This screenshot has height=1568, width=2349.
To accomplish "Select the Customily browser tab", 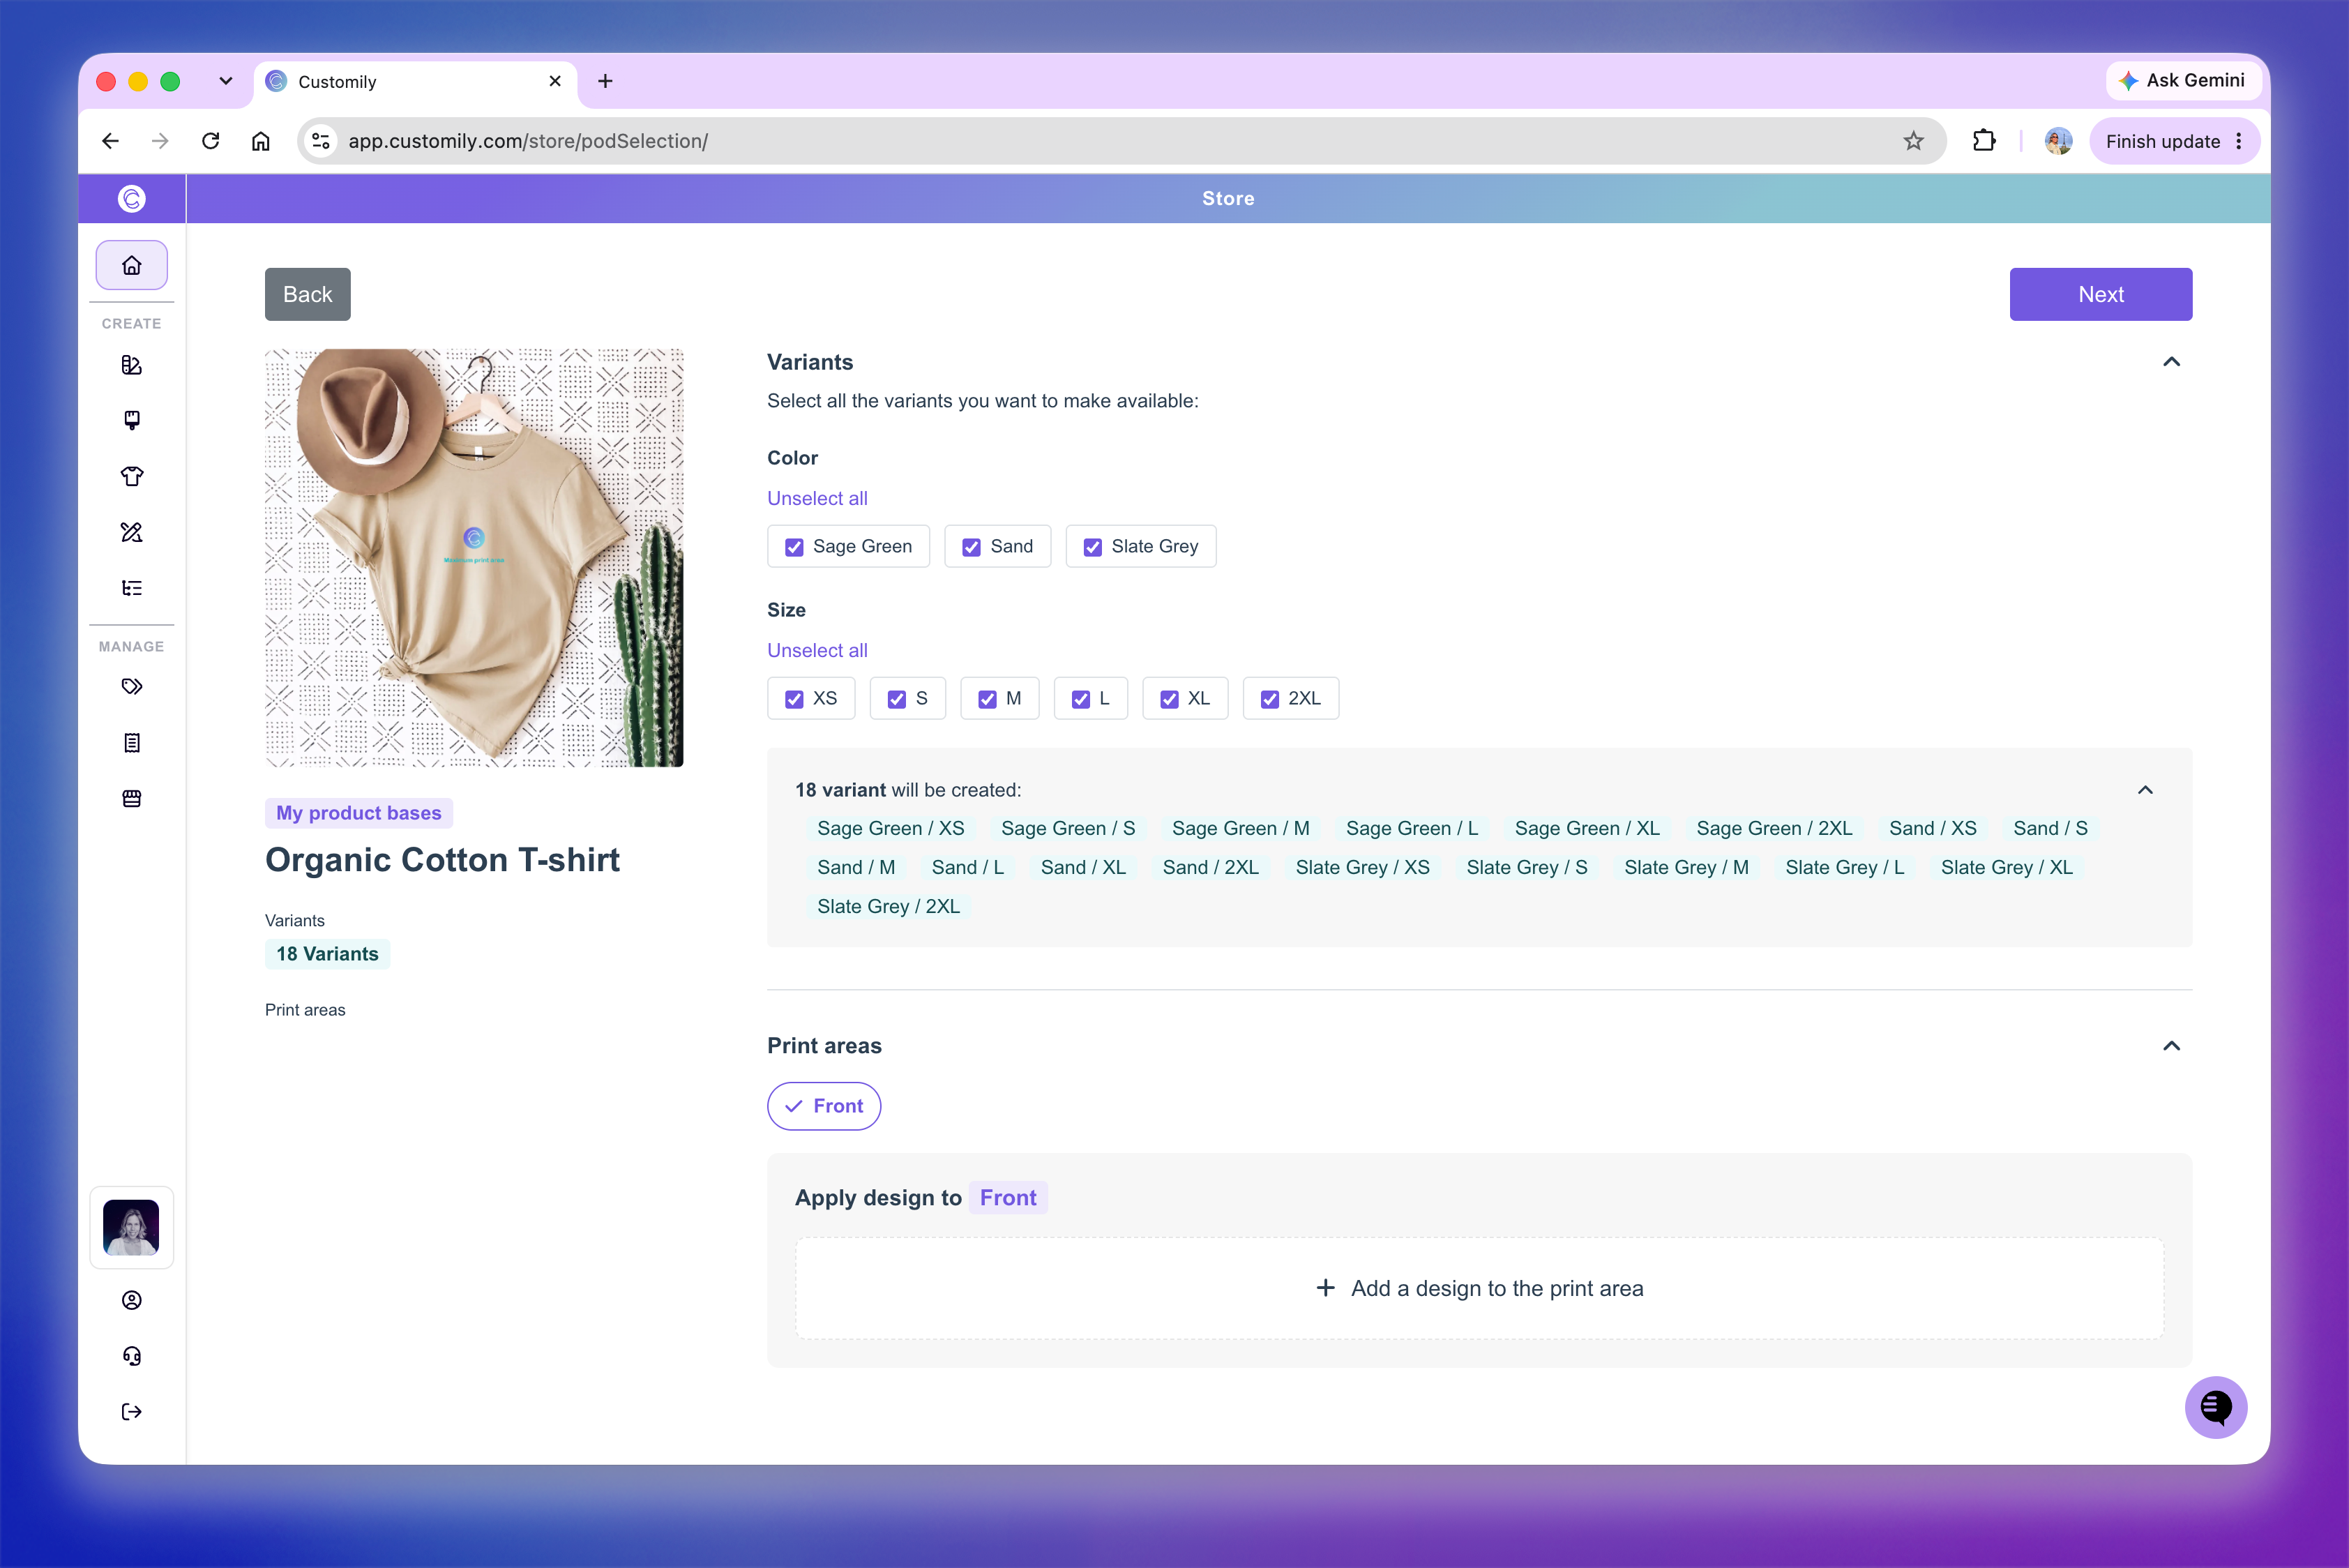I will pyautogui.click(x=415, y=82).
